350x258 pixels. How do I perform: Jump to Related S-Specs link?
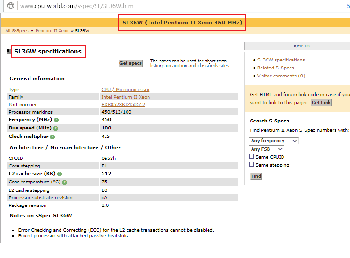coord(276,68)
